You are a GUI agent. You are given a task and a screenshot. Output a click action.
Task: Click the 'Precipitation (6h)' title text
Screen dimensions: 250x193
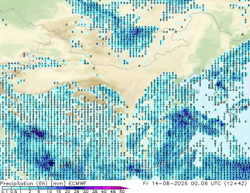24,184
